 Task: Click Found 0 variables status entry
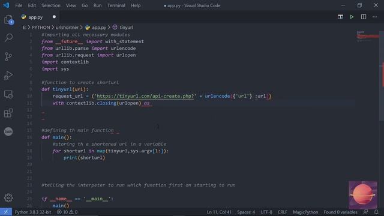pos(340,212)
